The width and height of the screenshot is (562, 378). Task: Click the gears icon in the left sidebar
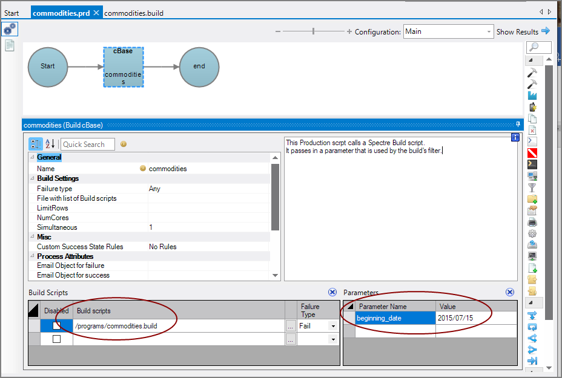pyautogui.click(x=10, y=29)
